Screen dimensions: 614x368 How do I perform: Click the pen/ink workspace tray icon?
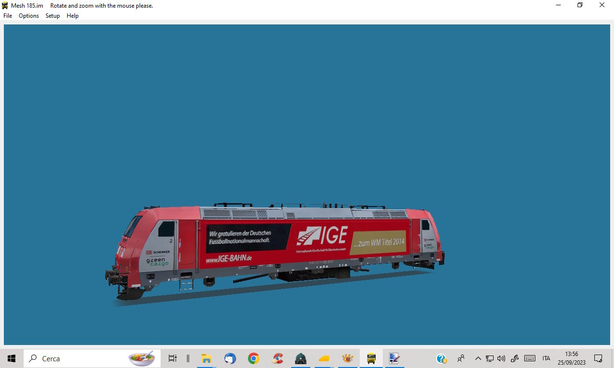click(x=515, y=358)
